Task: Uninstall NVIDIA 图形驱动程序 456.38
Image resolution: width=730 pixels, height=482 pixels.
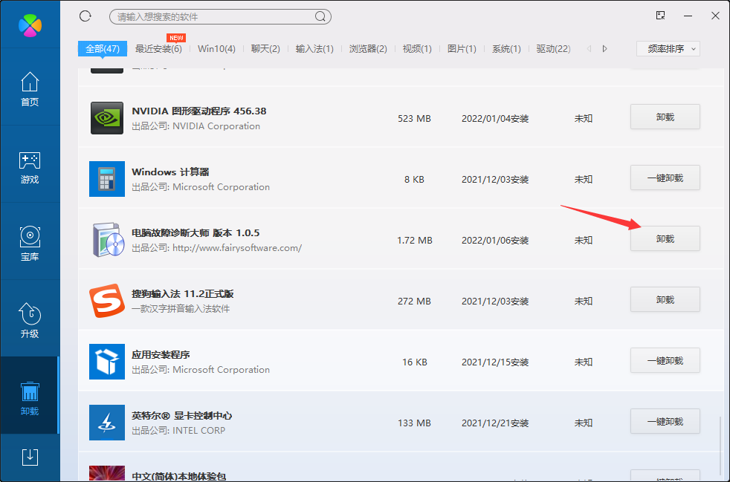Action: pyautogui.click(x=665, y=117)
